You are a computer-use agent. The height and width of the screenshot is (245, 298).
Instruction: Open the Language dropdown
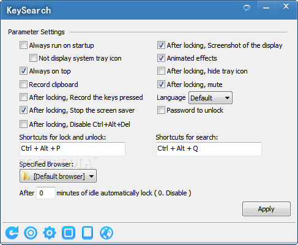tap(210, 98)
